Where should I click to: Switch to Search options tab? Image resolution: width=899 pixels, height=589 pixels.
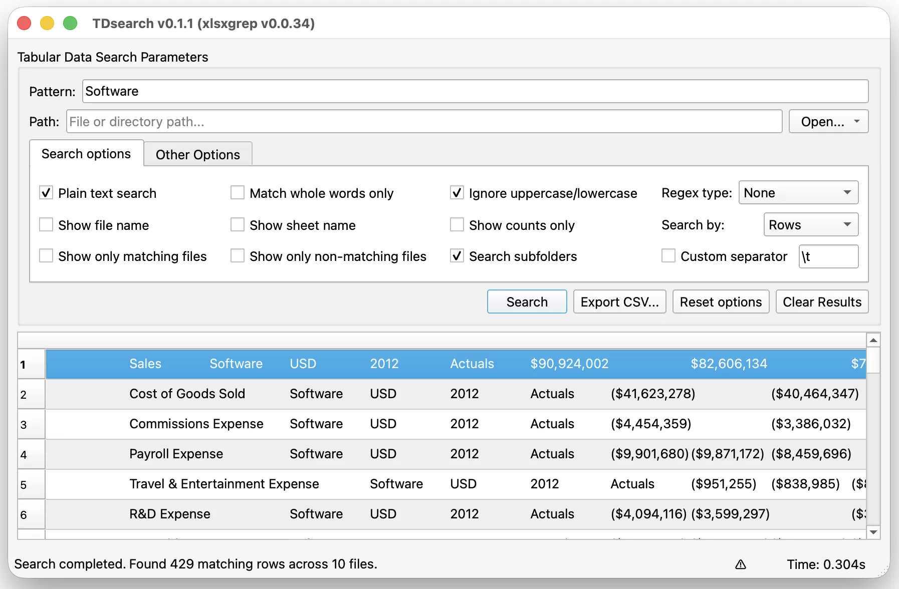(x=86, y=154)
